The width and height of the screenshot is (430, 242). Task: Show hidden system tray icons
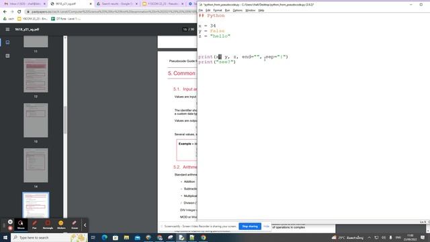[370, 237]
